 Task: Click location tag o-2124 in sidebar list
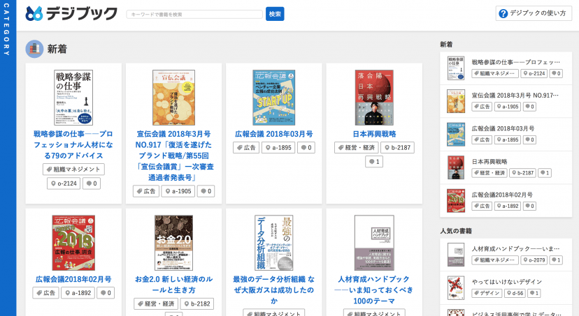click(x=535, y=73)
